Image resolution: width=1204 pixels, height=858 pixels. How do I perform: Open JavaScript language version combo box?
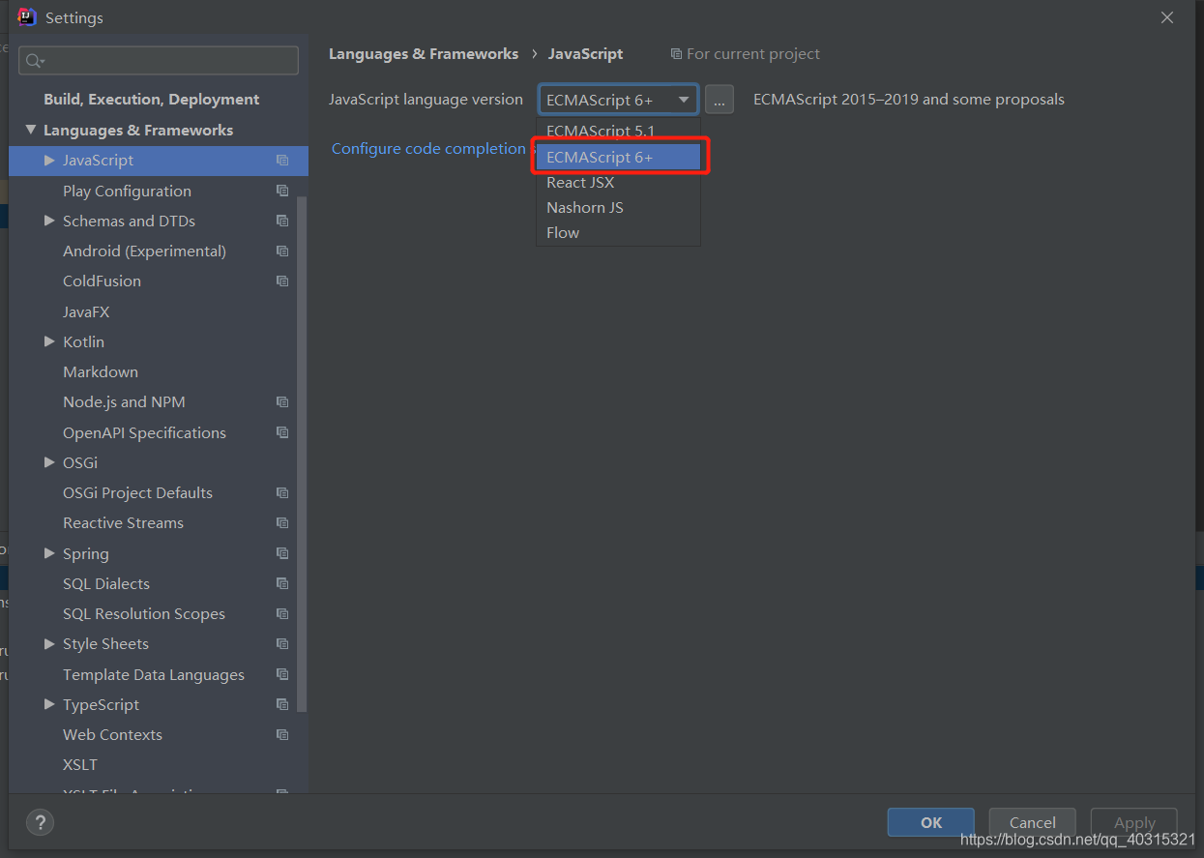click(x=618, y=100)
